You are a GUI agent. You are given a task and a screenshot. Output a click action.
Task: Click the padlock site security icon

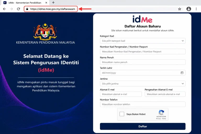coord(27,9)
